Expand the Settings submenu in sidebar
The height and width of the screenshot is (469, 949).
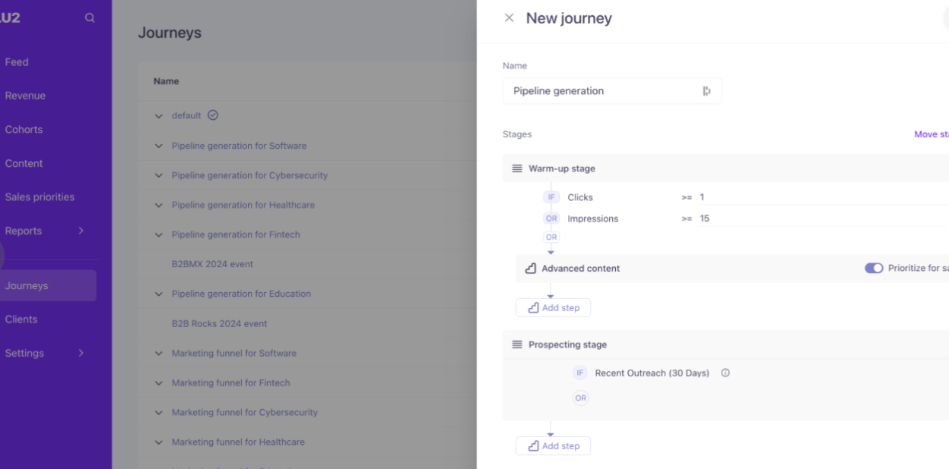(x=81, y=353)
